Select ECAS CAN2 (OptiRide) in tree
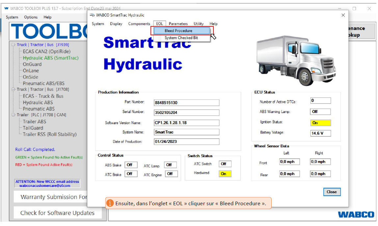This screenshot has height=226, width=378. 46,51
